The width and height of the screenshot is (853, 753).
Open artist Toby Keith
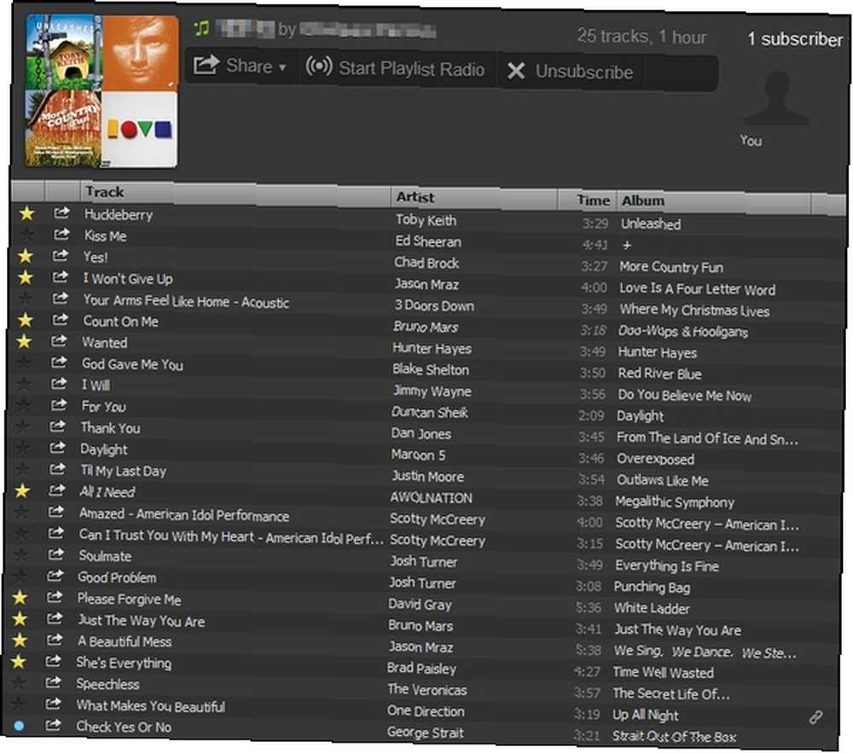coord(426,220)
